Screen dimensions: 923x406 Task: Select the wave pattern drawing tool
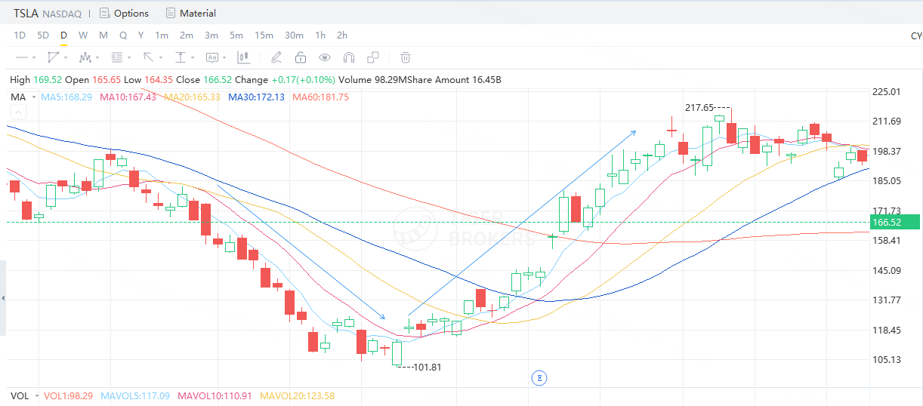85,57
